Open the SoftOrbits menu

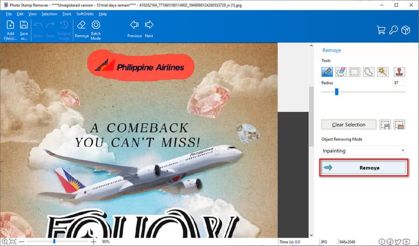point(85,14)
